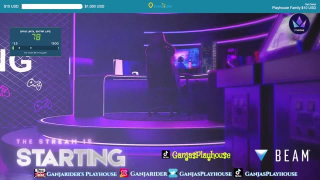Click the Top Donor Playhouse Family label
320x180 pixels.
pos(294,6)
